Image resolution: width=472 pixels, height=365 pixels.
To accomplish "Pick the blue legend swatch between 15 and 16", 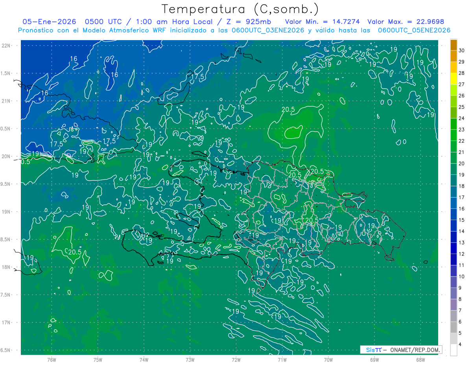I will coord(454,214).
